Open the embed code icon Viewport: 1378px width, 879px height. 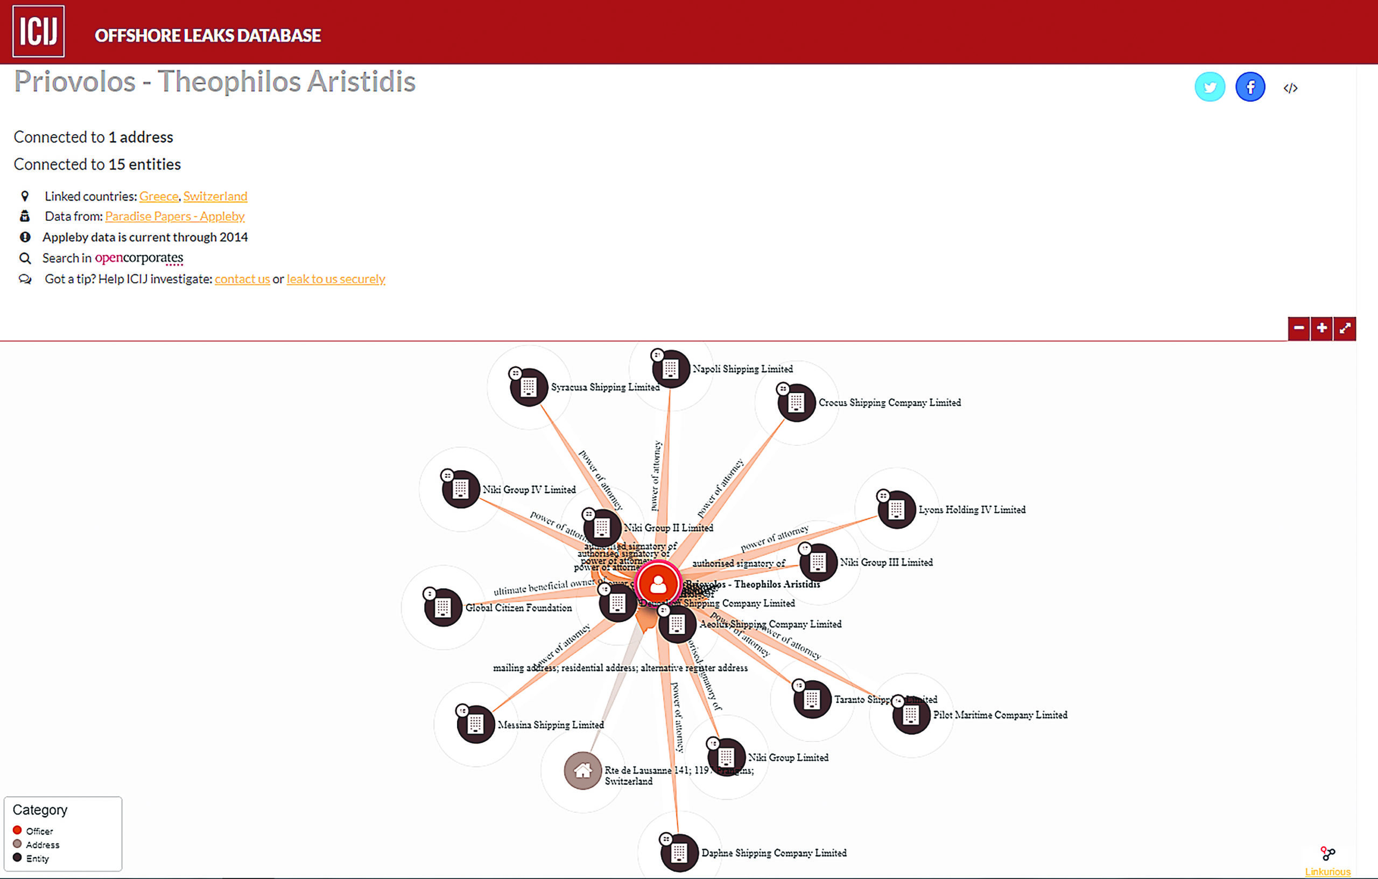coord(1290,88)
